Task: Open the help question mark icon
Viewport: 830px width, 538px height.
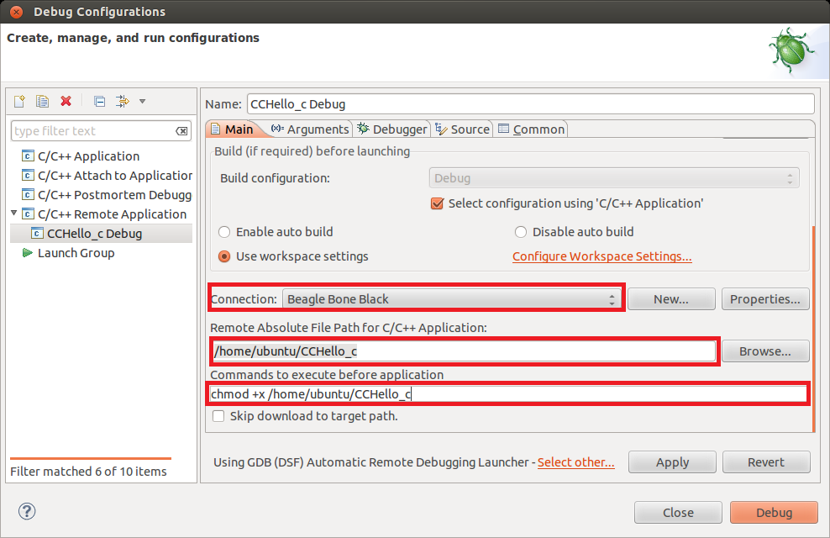Action: point(27,512)
